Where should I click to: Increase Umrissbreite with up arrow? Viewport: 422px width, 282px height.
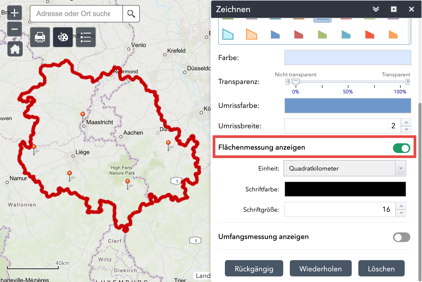click(x=406, y=122)
